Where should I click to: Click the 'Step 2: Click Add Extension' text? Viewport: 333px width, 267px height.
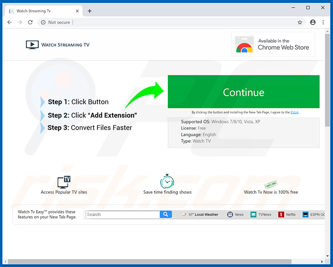click(92, 115)
